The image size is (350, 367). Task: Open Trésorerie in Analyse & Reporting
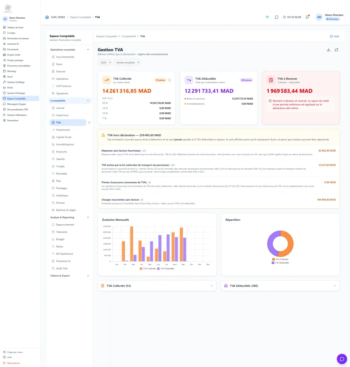click(61, 232)
